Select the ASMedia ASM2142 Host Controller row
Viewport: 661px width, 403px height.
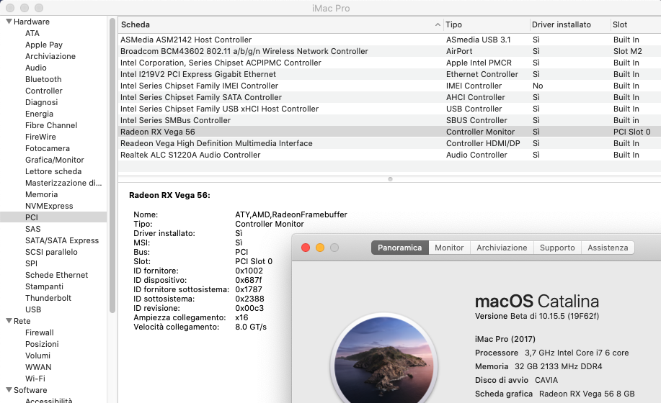389,40
